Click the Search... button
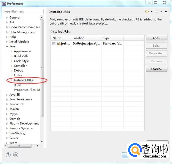 click(x=156, y=69)
